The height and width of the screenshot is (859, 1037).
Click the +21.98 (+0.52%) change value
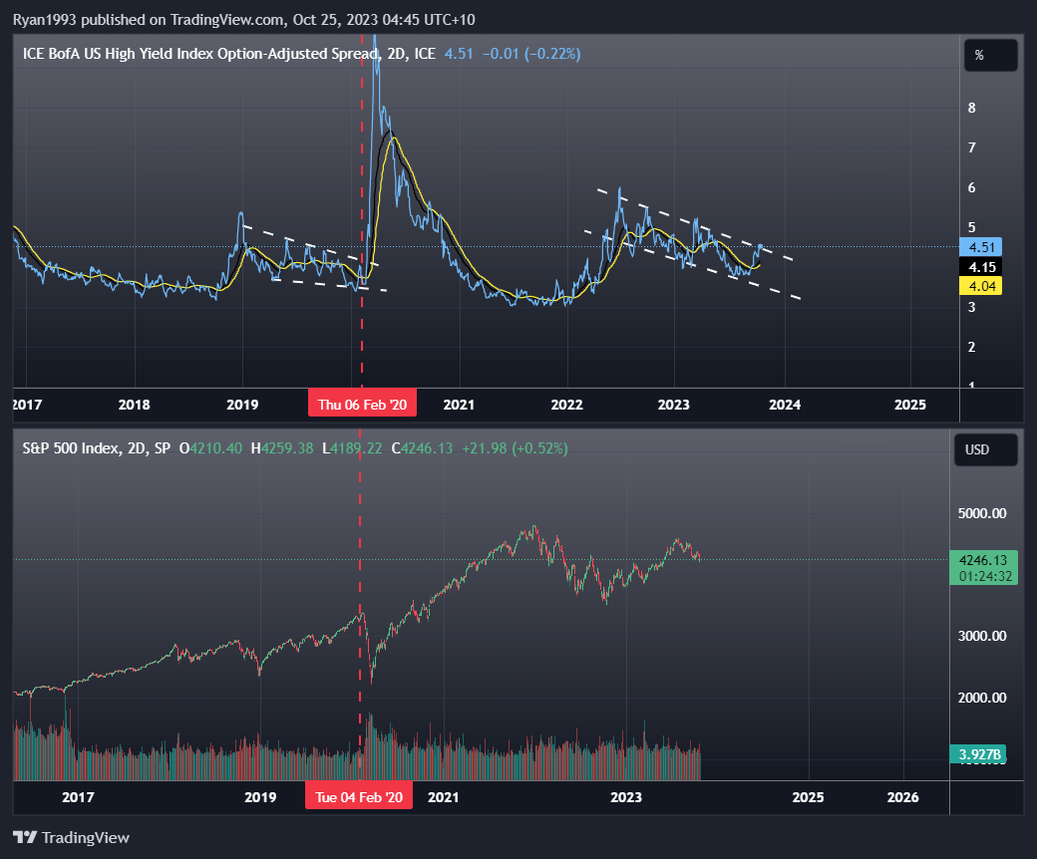point(515,448)
